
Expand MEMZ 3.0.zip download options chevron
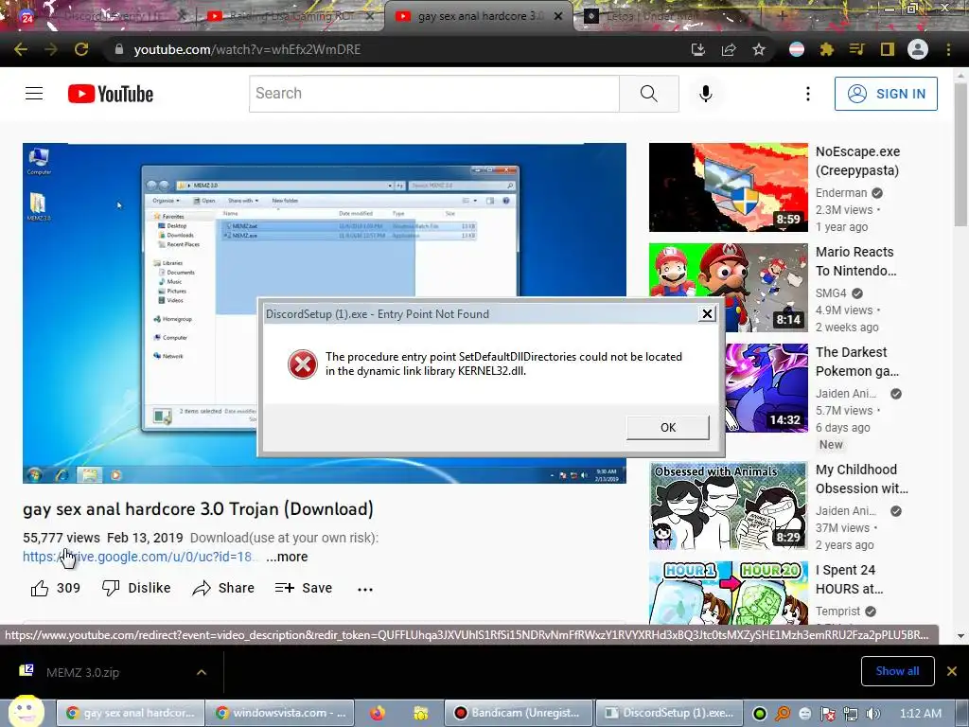coord(202,672)
